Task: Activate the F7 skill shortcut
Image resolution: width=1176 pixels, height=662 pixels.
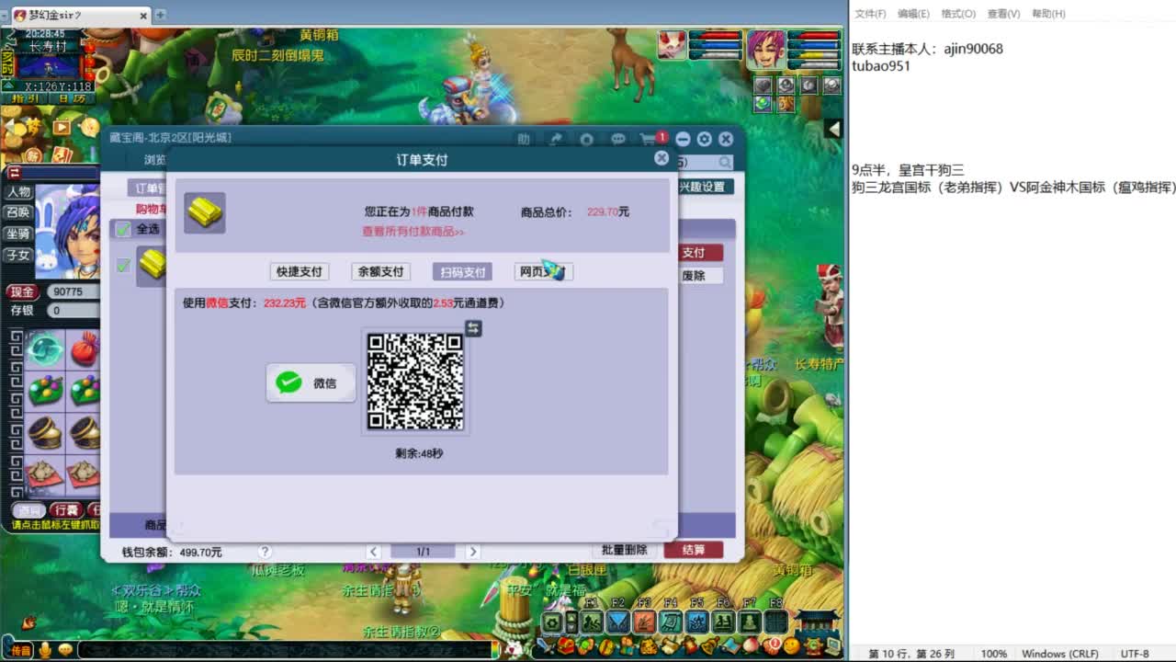Action: click(x=751, y=622)
